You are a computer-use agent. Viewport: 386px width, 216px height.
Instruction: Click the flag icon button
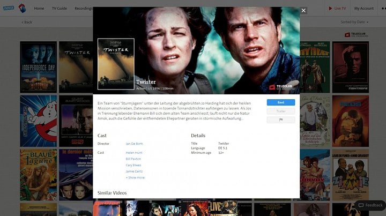click(x=280, y=120)
